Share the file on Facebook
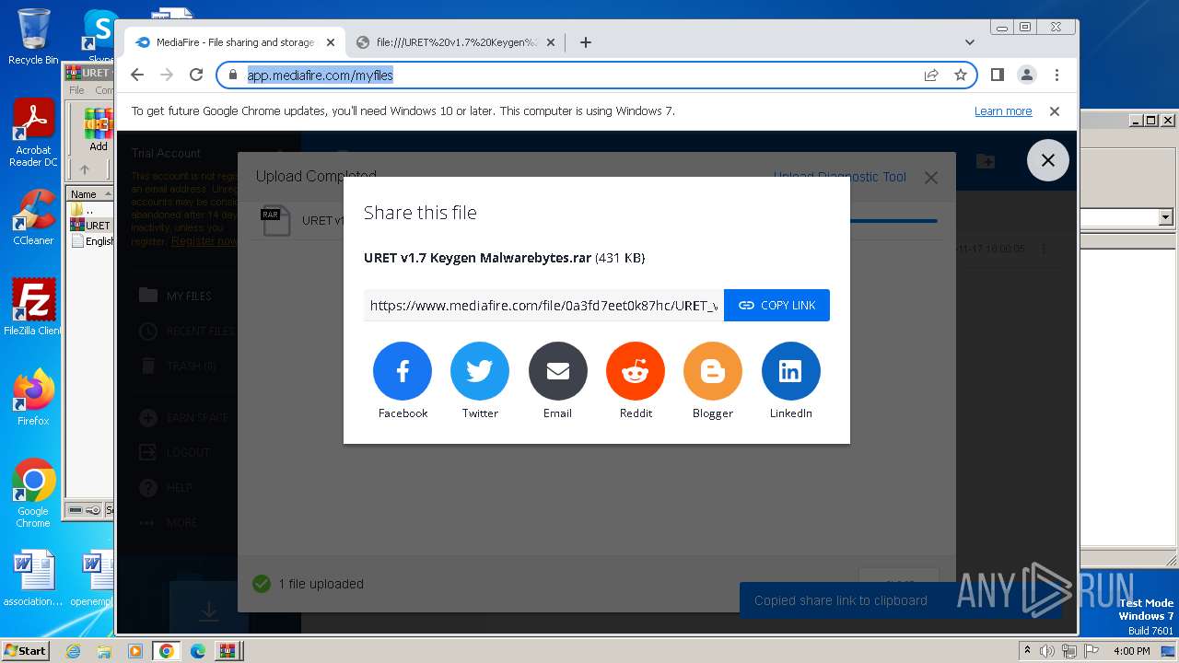This screenshot has height=663, width=1179. [403, 371]
